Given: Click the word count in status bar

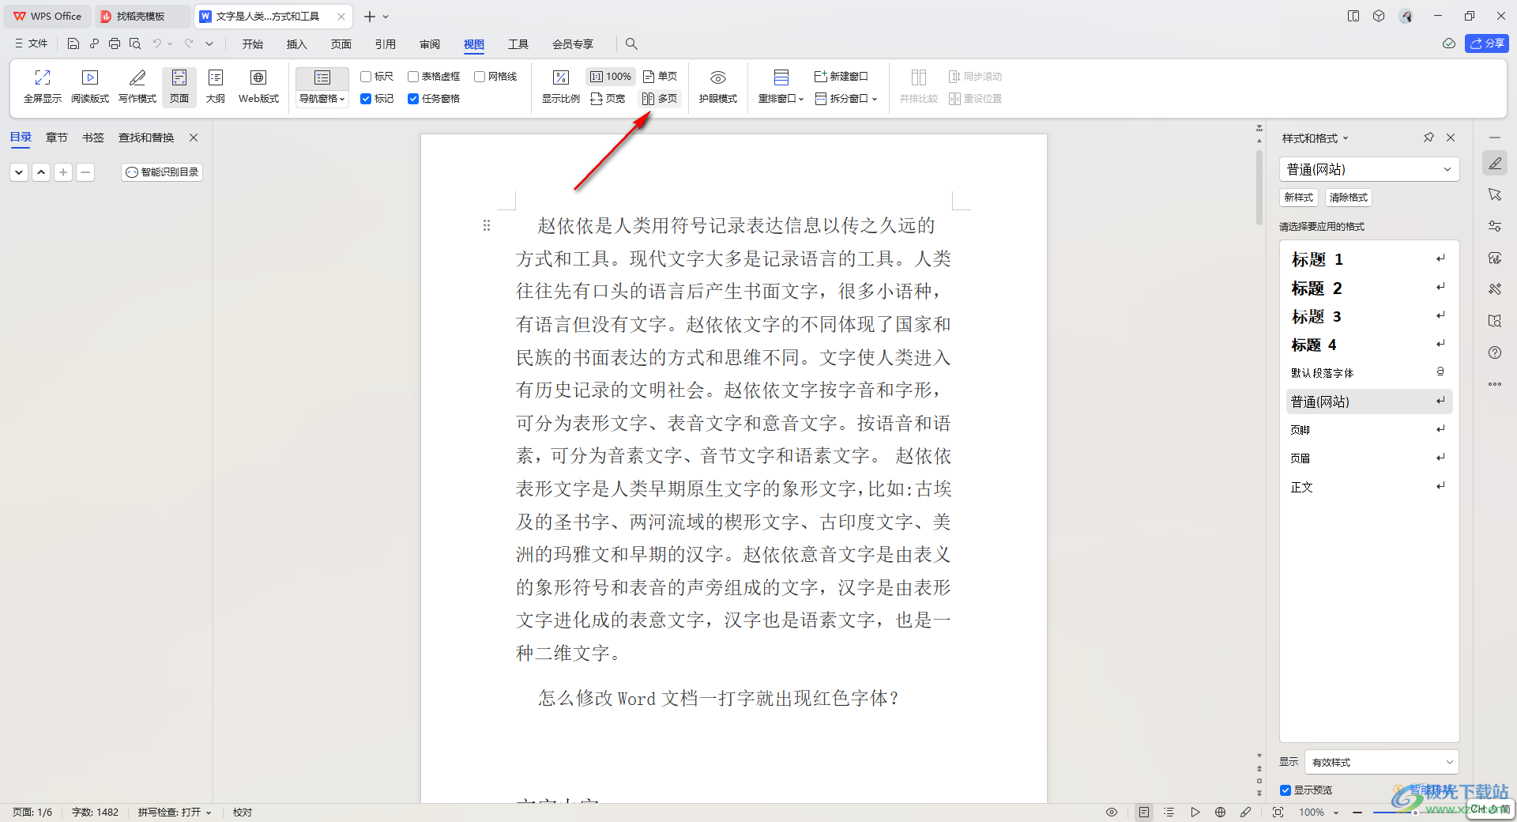Looking at the screenshot, I should pos(95,812).
